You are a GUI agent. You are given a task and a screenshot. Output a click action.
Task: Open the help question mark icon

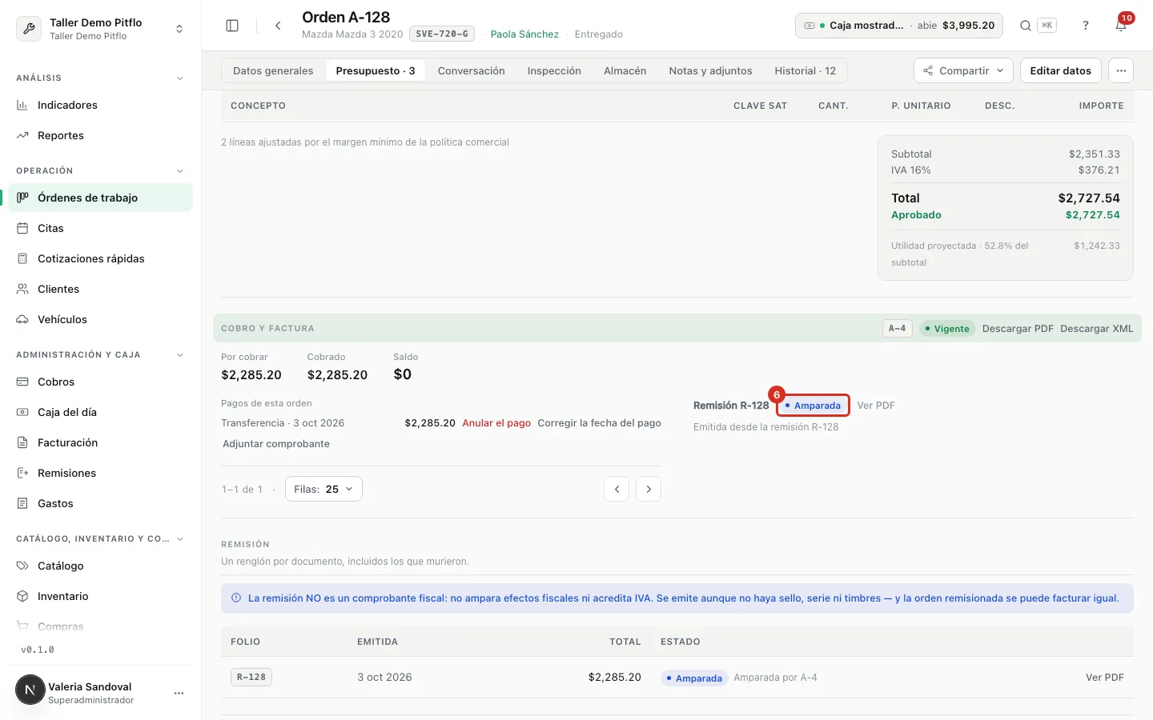click(x=1086, y=26)
